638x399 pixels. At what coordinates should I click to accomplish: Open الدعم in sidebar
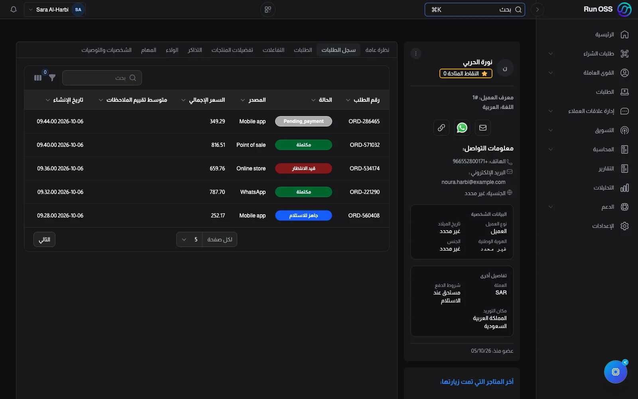tap(608, 207)
